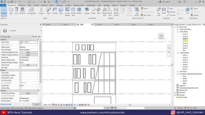Select the Mullion tool
Viewport: 205px width, 115px height.
79,11
